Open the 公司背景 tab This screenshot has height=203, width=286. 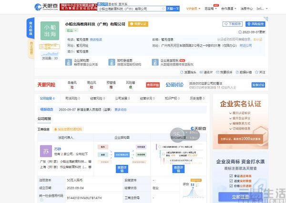47,99
